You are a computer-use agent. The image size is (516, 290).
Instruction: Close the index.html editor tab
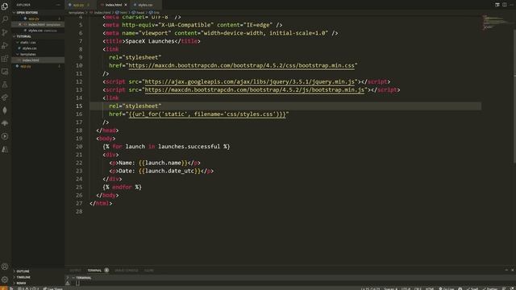point(126,5)
